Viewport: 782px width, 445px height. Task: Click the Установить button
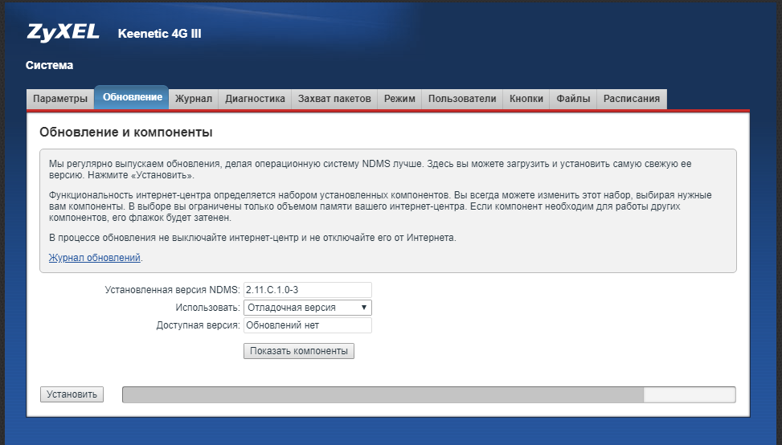point(72,394)
